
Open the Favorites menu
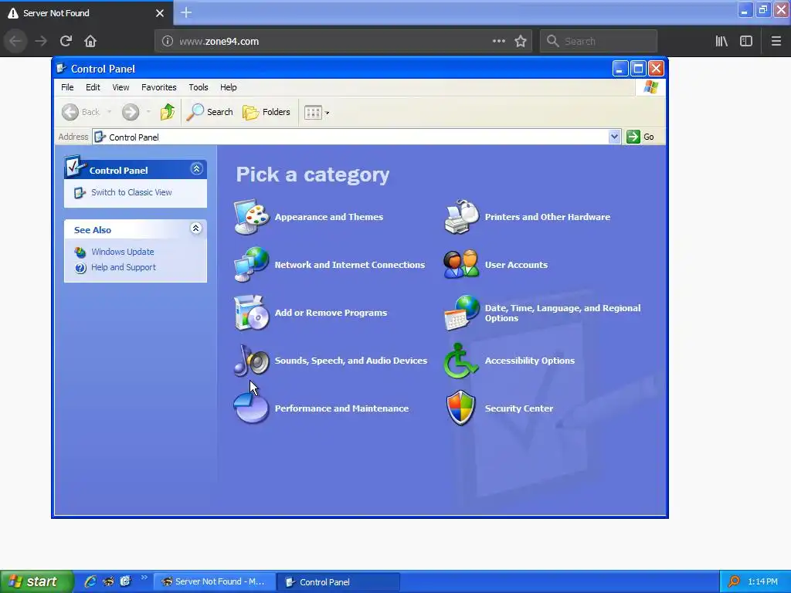pos(159,87)
